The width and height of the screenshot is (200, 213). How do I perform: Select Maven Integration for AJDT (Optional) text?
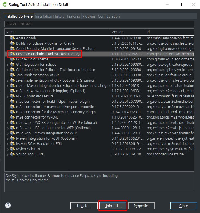(x=46, y=138)
